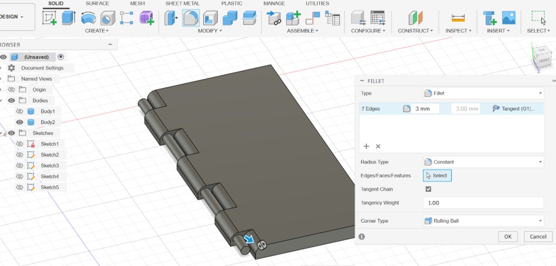The height and width of the screenshot is (266, 556).
Task: Toggle visibility of the Sketches folder
Action: coord(11,133)
